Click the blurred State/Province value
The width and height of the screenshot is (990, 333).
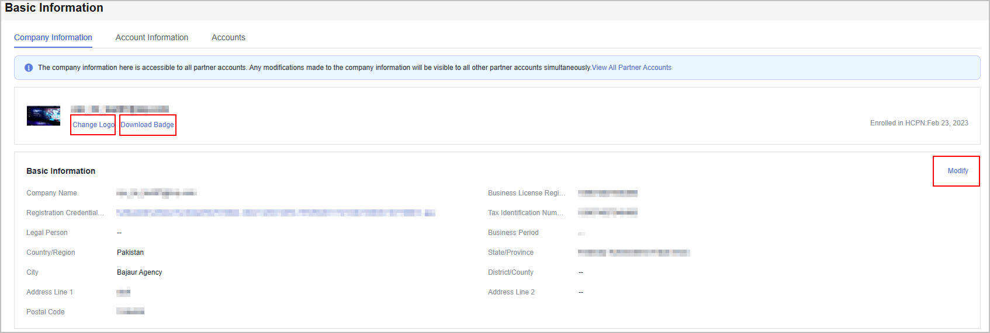tap(634, 253)
